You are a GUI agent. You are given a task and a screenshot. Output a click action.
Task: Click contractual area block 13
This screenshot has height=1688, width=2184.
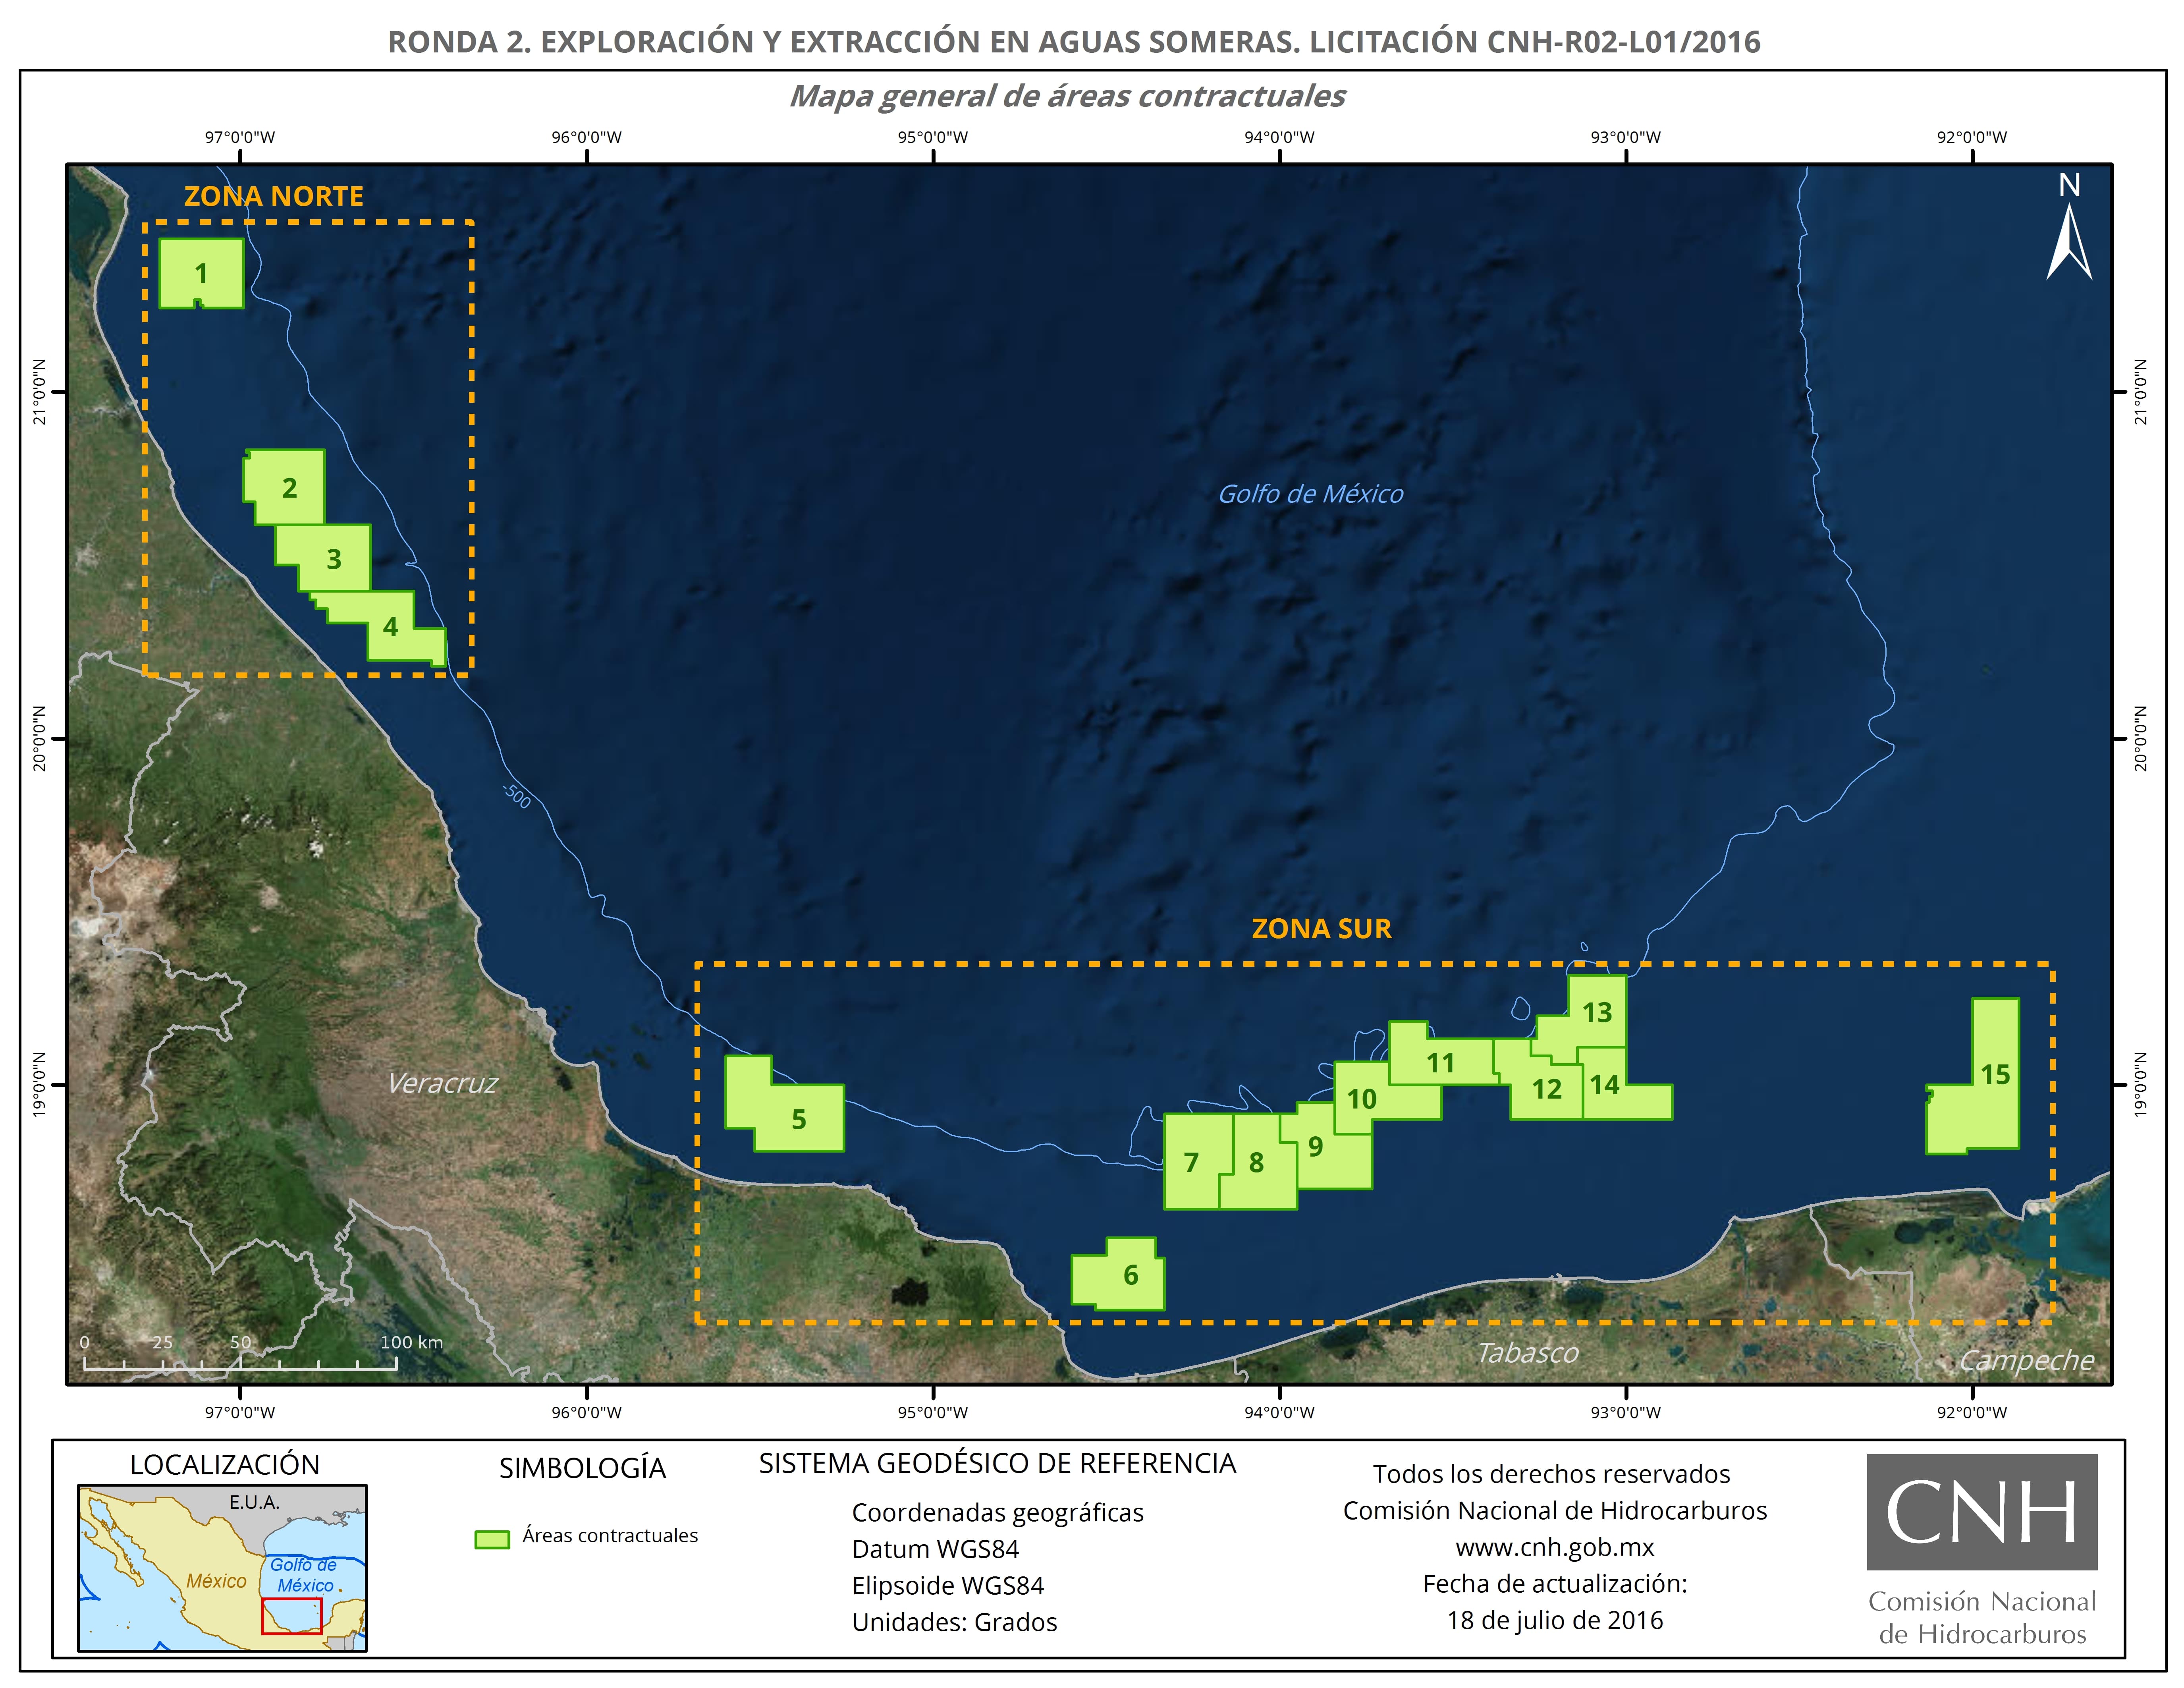pos(1597,1012)
